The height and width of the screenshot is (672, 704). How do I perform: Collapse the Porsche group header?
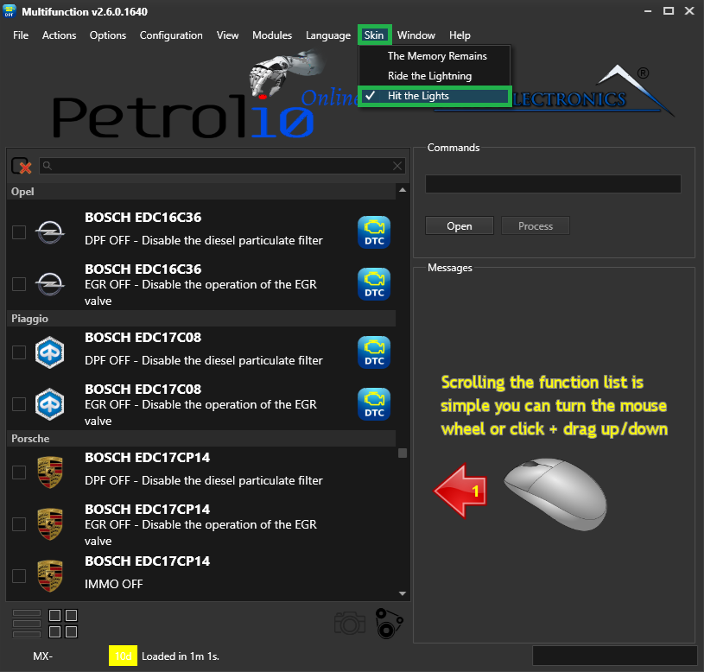coord(201,439)
